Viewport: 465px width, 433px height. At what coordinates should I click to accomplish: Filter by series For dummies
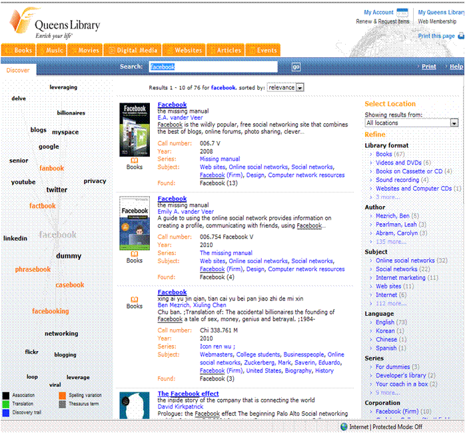point(398,367)
